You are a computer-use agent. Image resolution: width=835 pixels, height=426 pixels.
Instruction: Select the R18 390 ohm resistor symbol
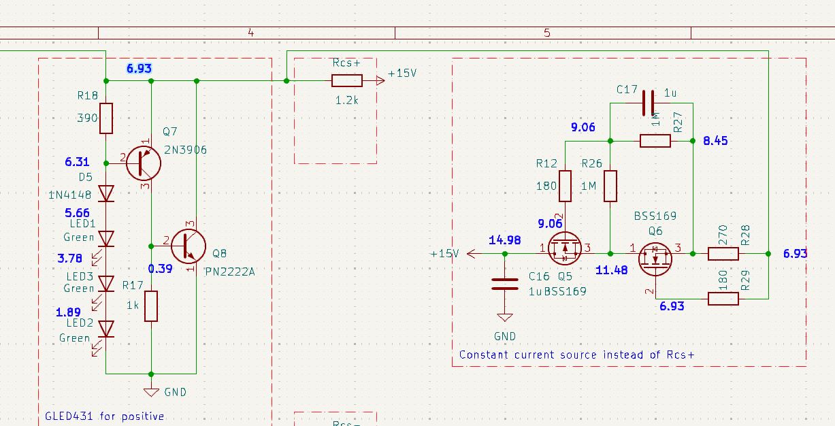coord(106,118)
